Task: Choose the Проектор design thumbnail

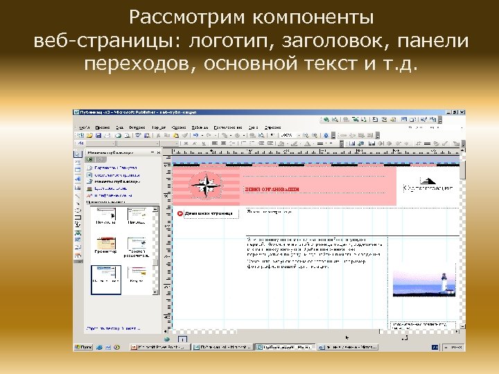Action: (106, 245)
